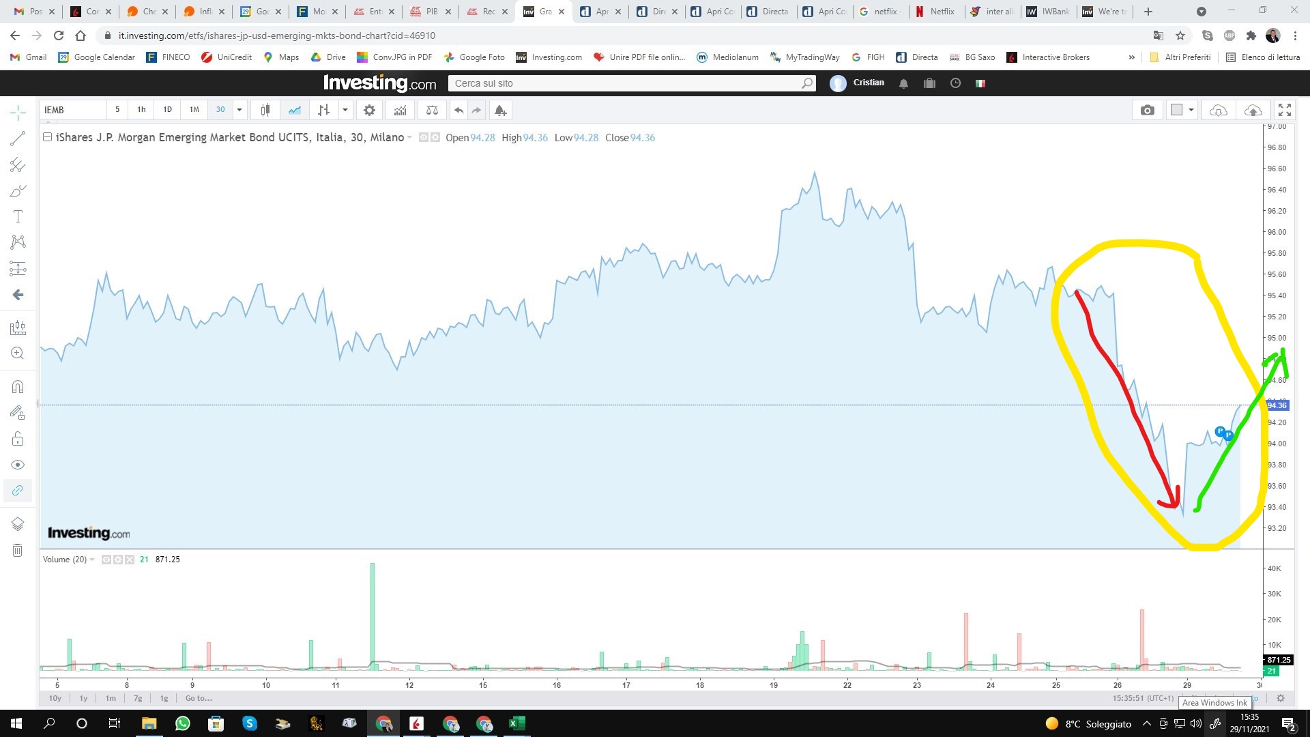
Task: Select the brush drawing tool
Action: [18, 190]
